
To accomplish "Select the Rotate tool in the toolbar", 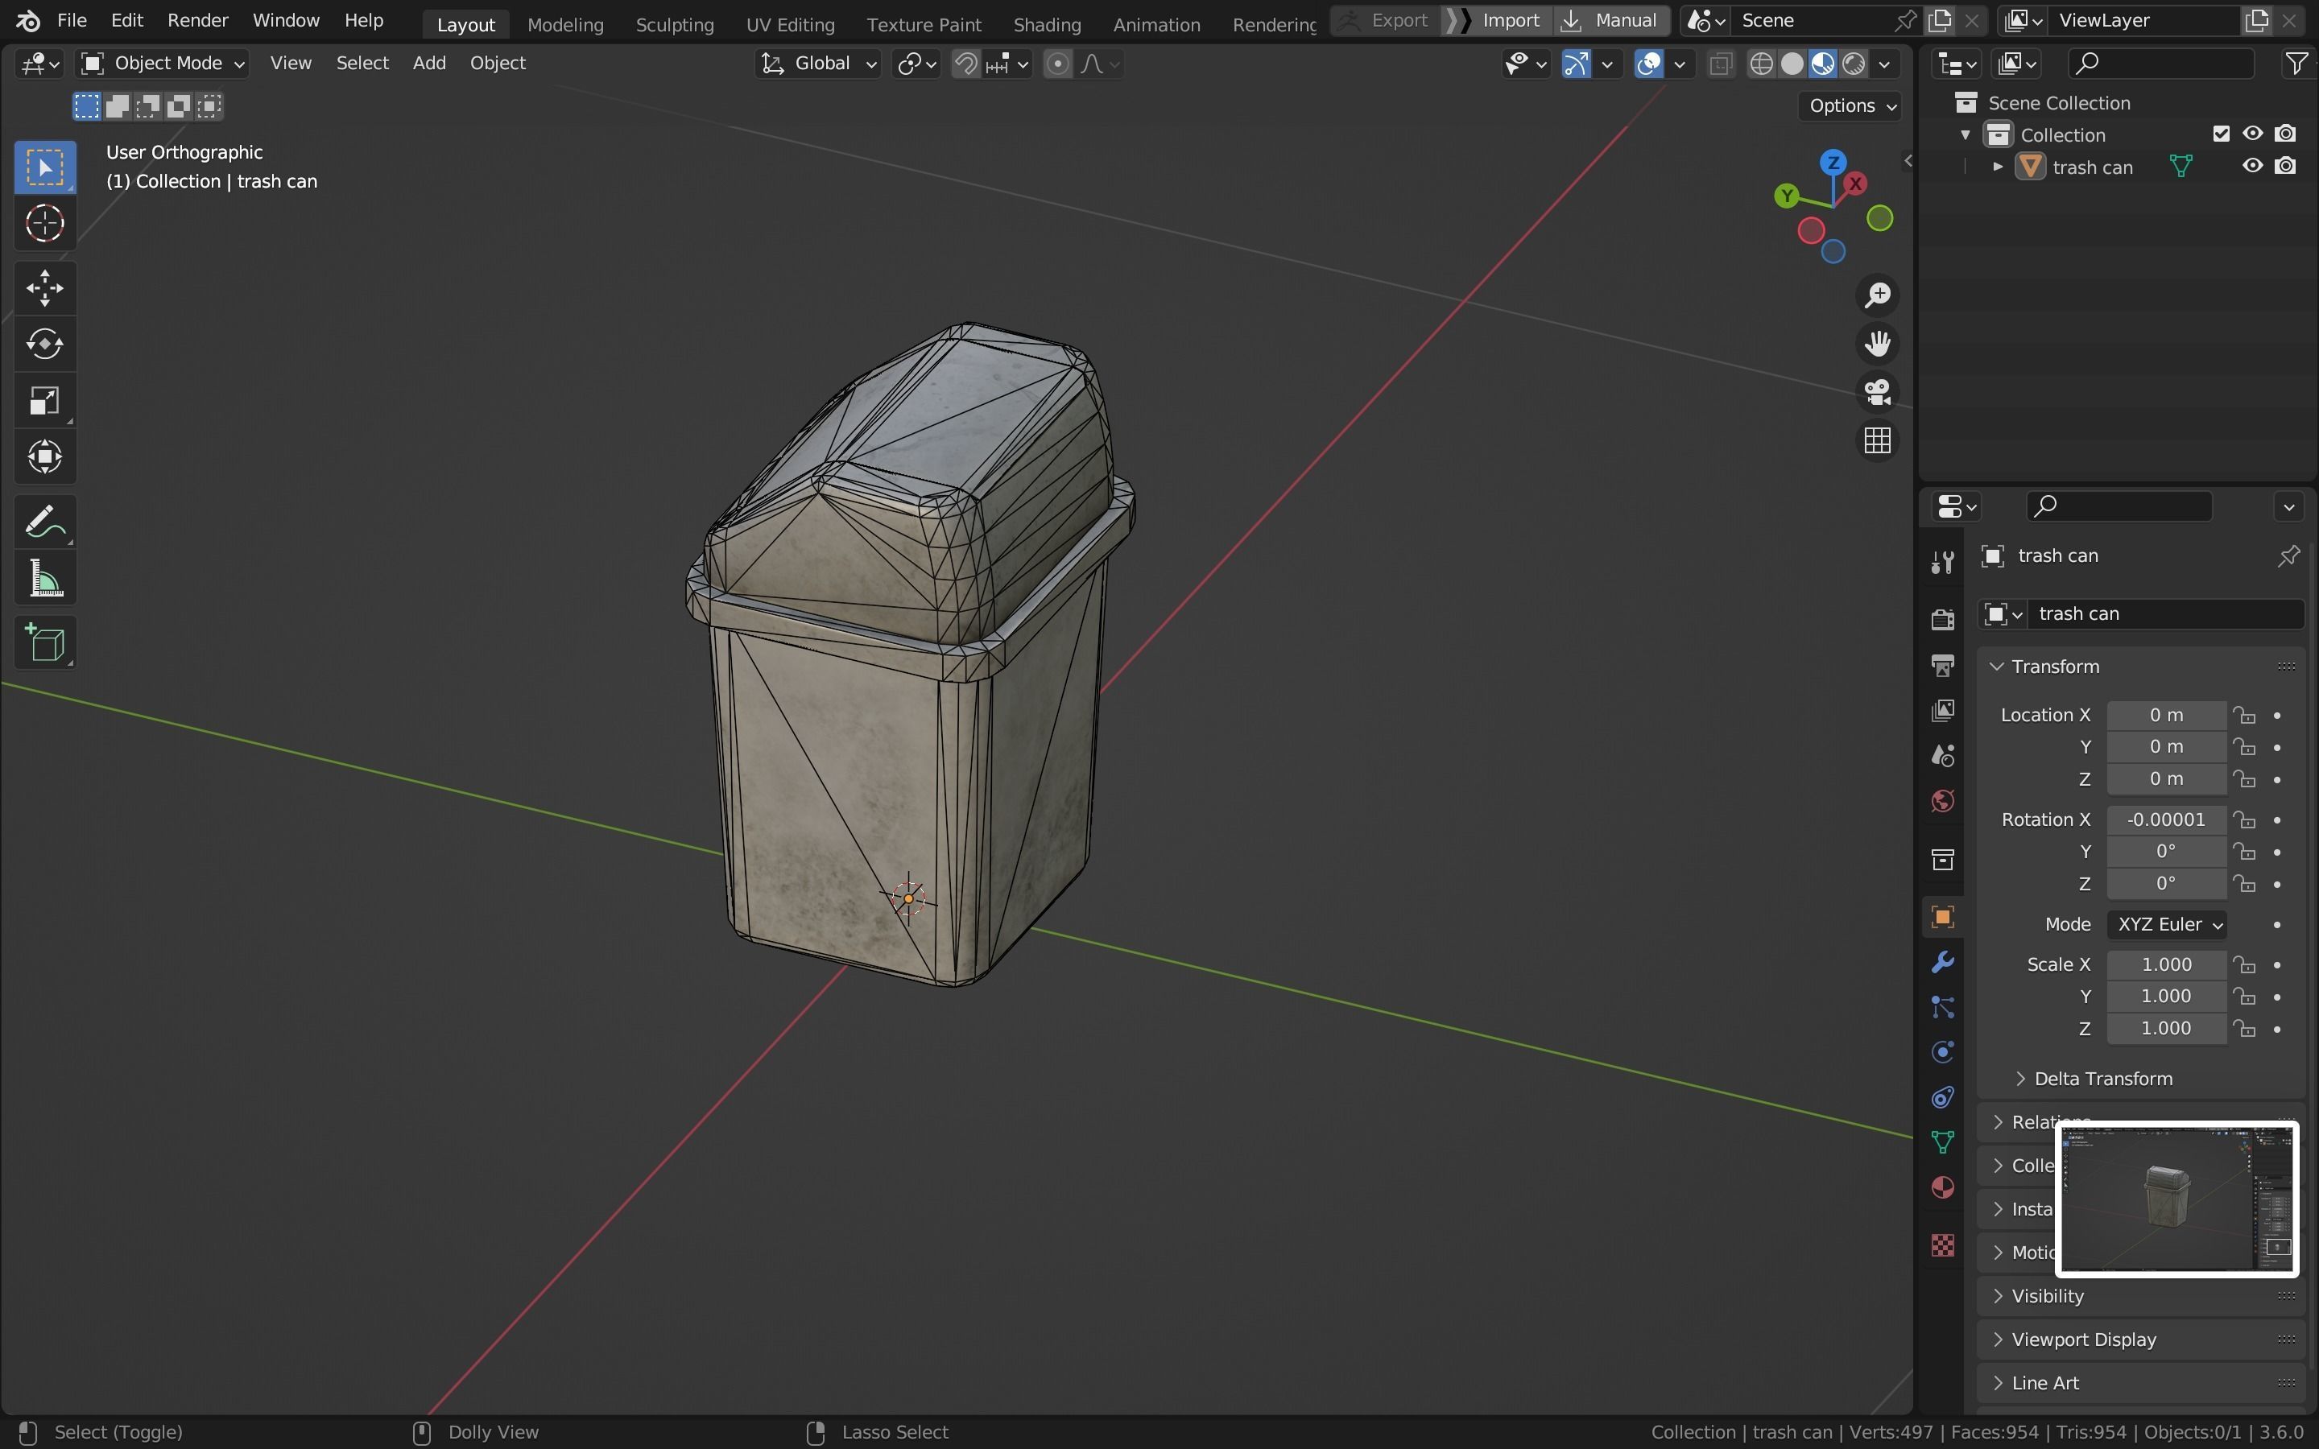I will (x=44, y=344).
